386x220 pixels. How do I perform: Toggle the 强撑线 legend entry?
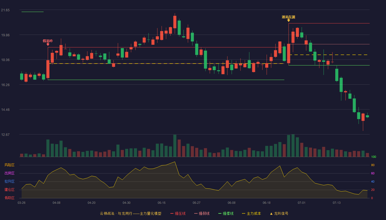click(x=226, y=213)
